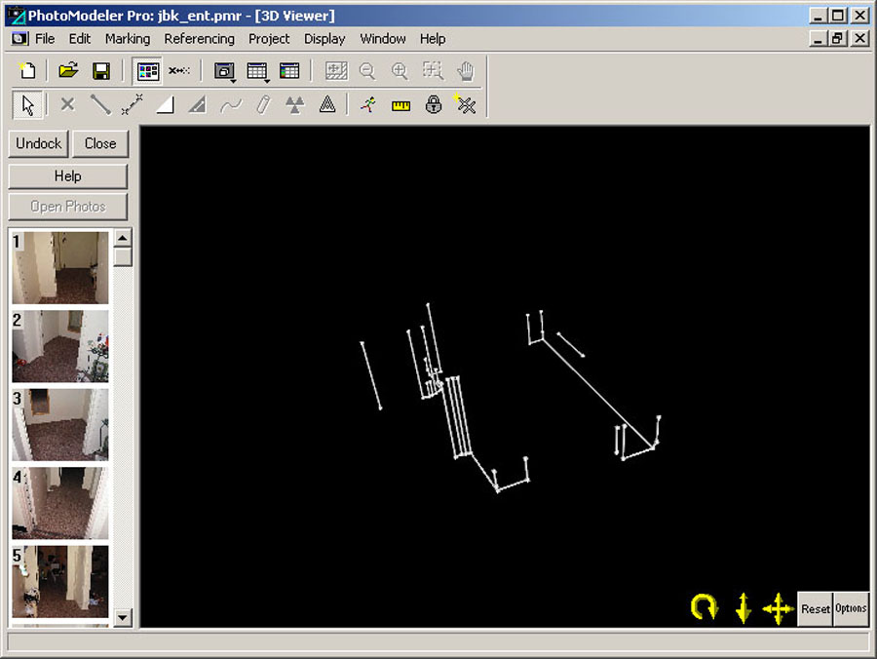
Task: Click the zoom out magnifier icon
Action: 367,70
